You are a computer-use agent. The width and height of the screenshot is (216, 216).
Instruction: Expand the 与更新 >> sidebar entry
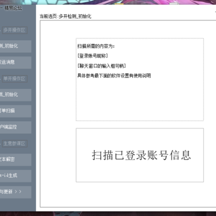tap(16, 192)
